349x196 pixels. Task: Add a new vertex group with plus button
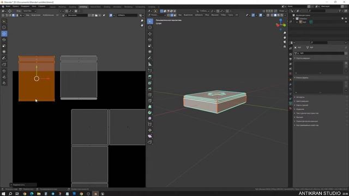[346, 63]
